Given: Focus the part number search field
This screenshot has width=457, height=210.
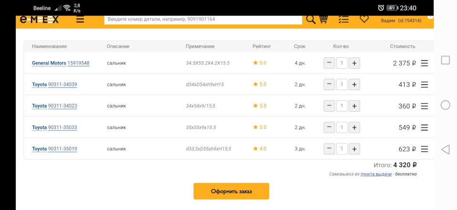Looking at the screenshot, I should pos(203,19).
